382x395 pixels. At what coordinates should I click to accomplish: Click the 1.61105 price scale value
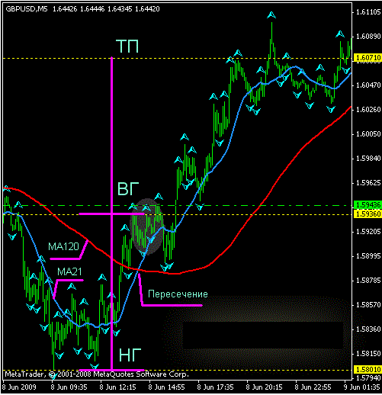pos(368,12)
